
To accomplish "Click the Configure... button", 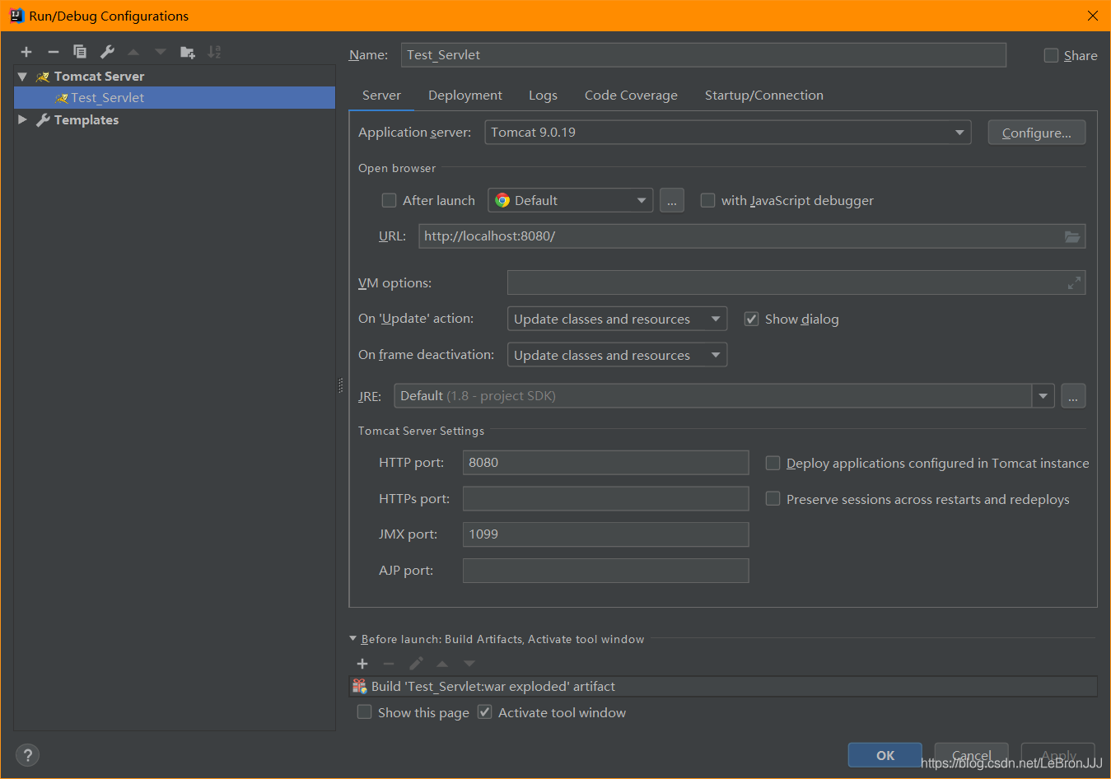I will [x=1037, y=133].
